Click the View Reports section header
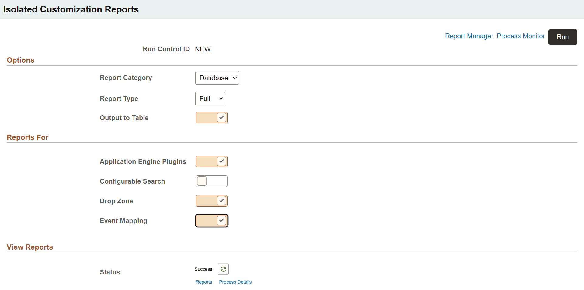Screen dimensions: 584x290 click(x=30, y=247)
